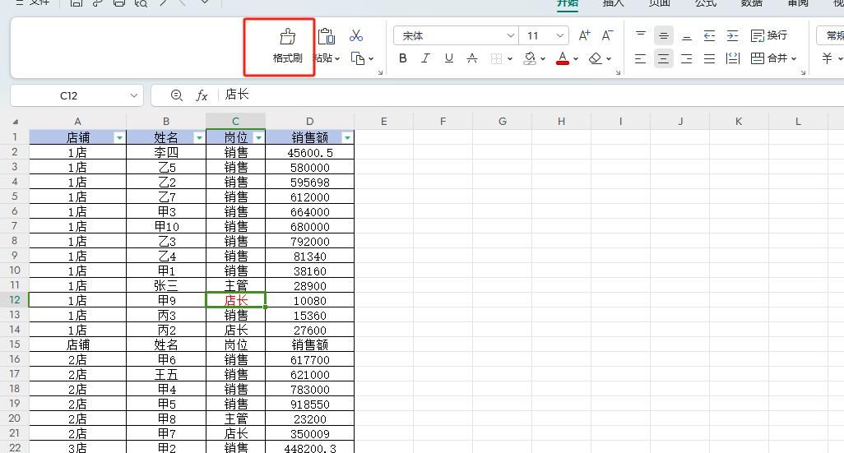Expand the font color dropdown arrow

coord(575,58)
